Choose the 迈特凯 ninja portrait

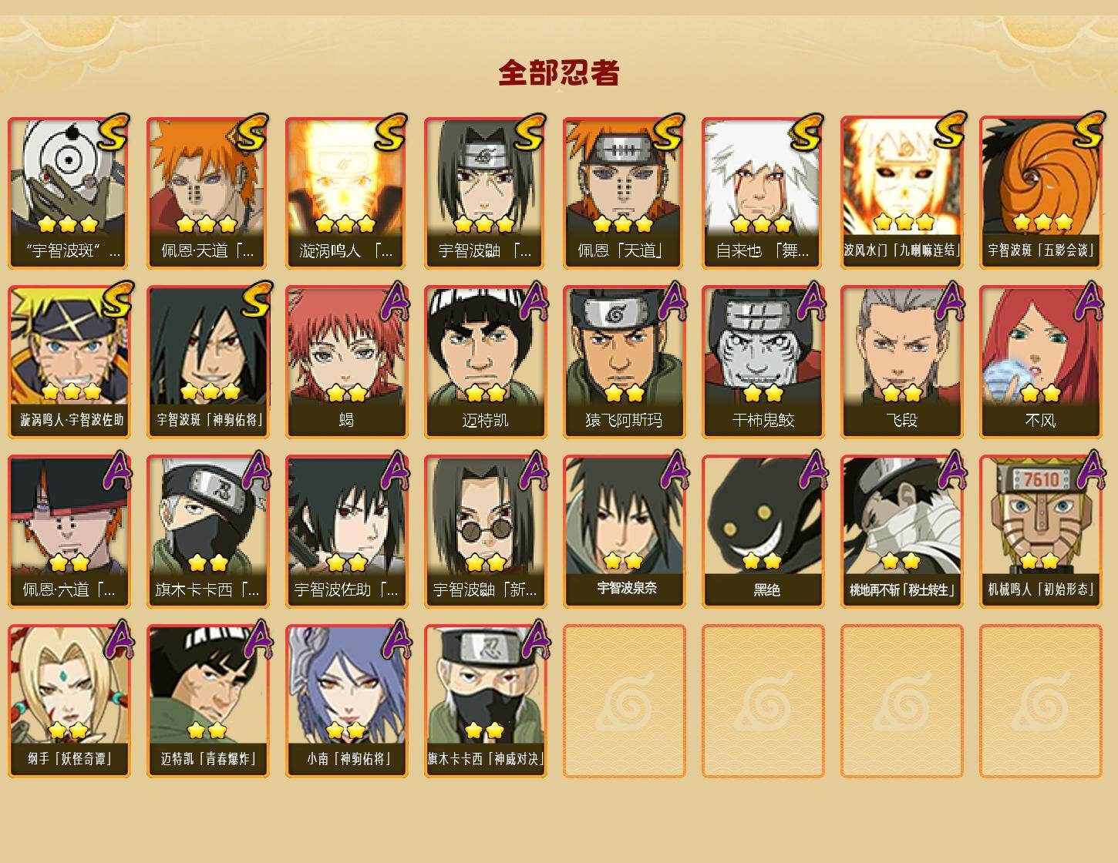pos(485,362)
